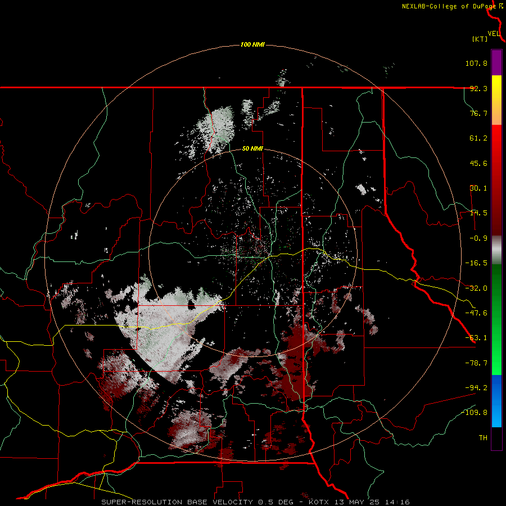Click the 30.1 legend value
The height and width of the screenshot is (506, 506).
click(478, 188)
